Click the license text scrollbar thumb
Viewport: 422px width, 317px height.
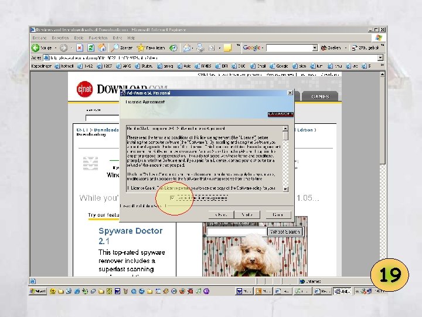point(285,136)
